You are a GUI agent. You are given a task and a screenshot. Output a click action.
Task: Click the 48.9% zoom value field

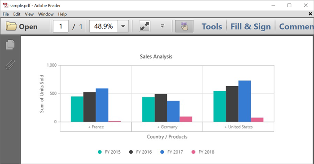click(x=104, y=26)
